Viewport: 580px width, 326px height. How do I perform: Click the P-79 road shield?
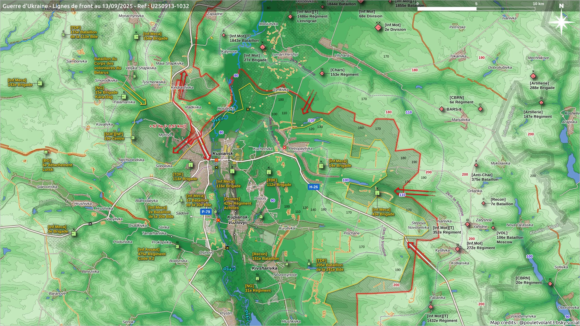click(206, 212)
